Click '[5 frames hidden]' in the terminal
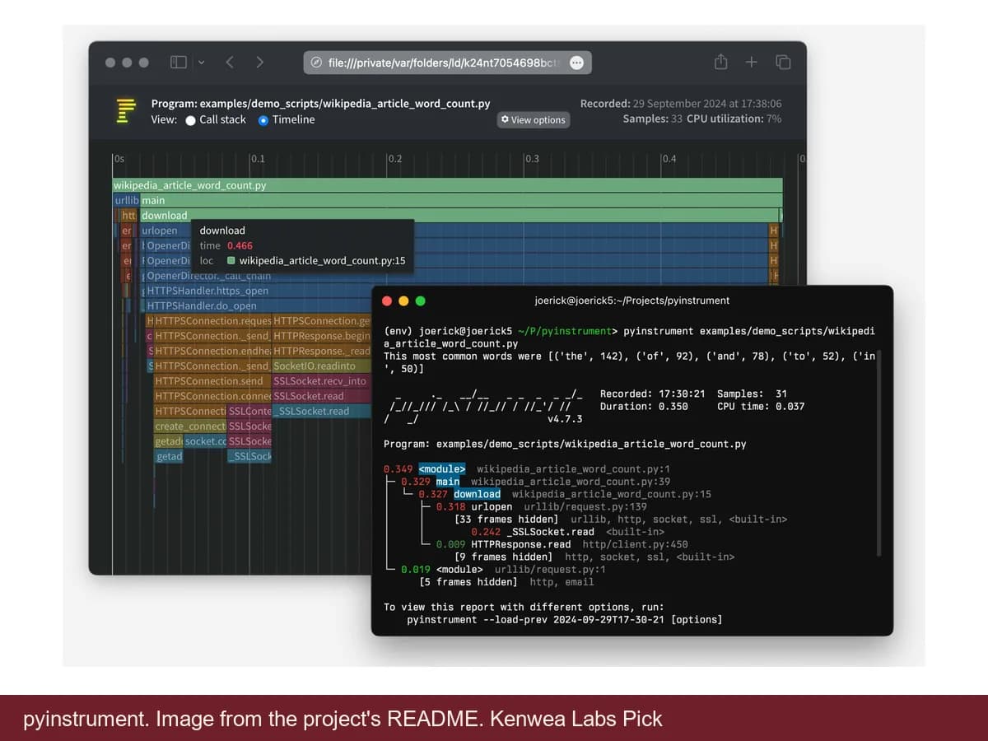988x741 pixels. [x=468, y=582]
